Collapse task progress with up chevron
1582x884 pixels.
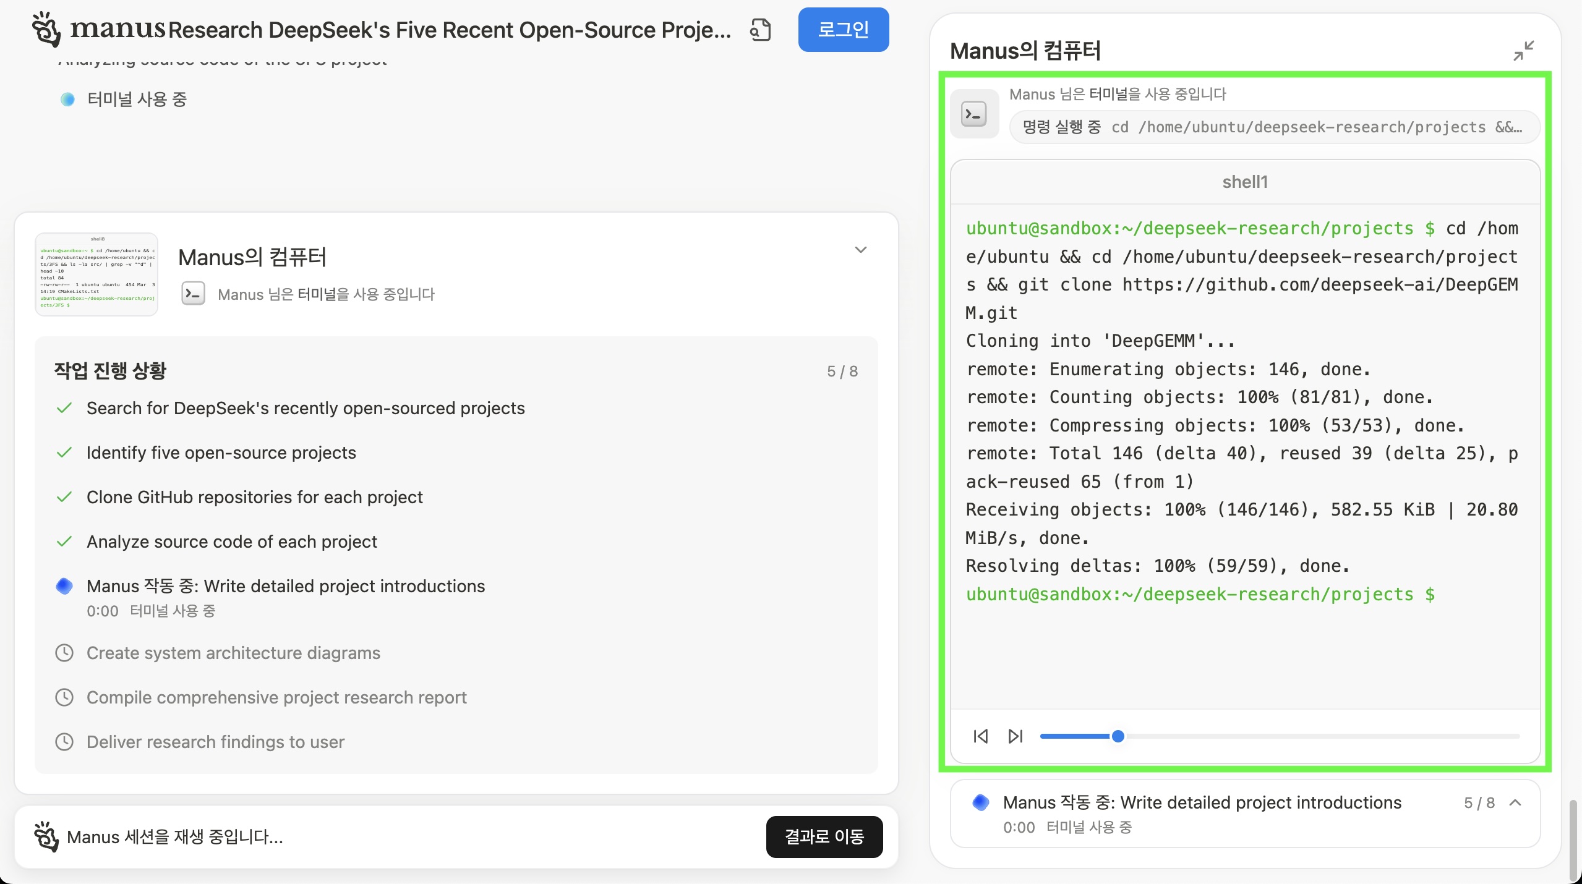tap(1515, 802)
